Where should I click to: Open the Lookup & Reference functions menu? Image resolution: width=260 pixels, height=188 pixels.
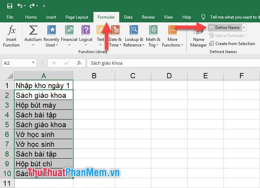pos(134,36)
